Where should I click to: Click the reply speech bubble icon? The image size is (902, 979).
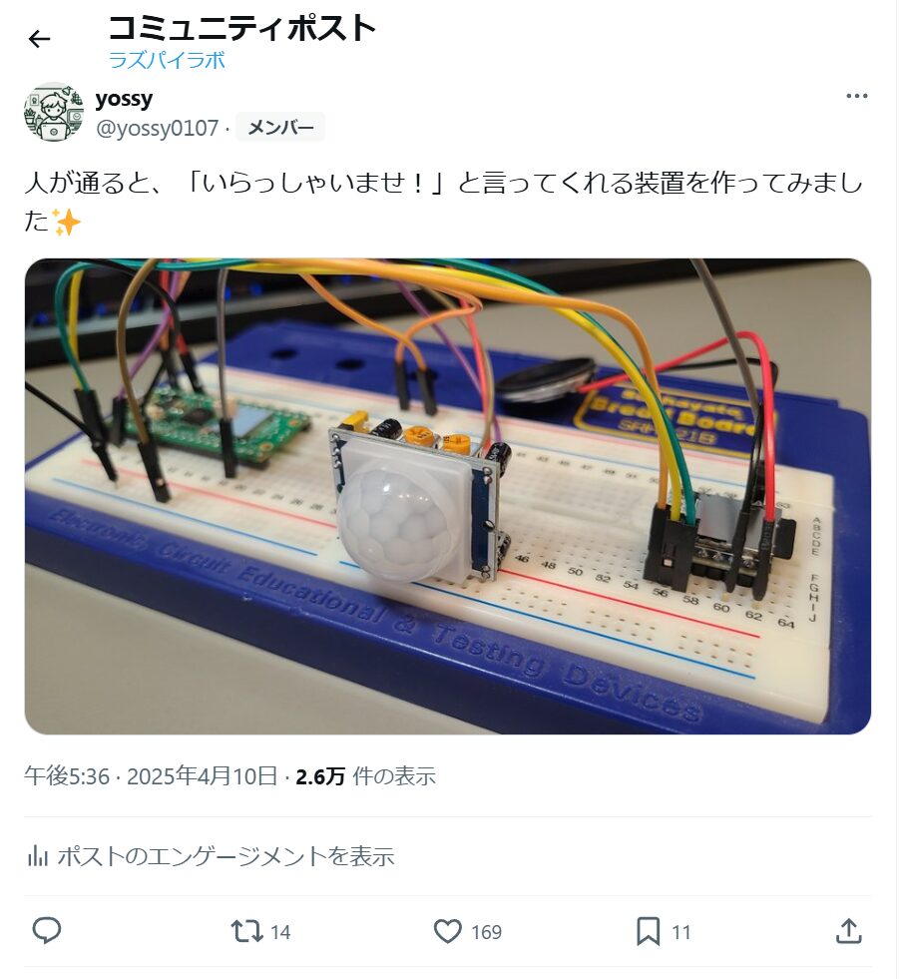tap(46, 931)
